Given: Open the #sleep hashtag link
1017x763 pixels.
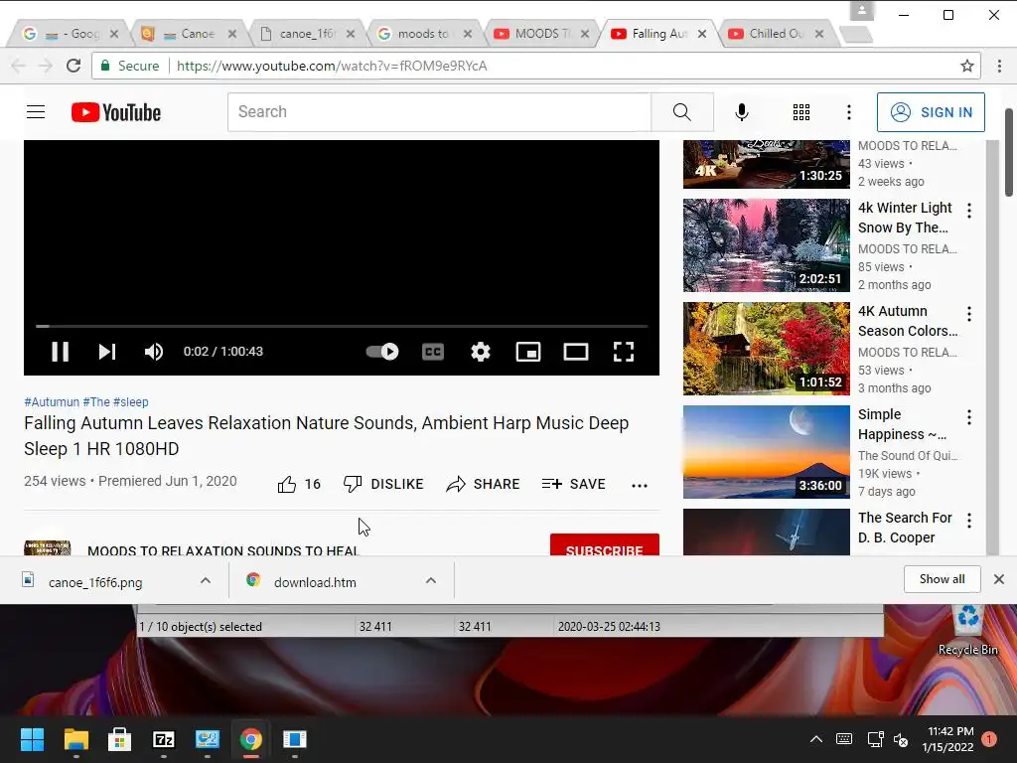Looking at the screenshot, I should (130, 402).
